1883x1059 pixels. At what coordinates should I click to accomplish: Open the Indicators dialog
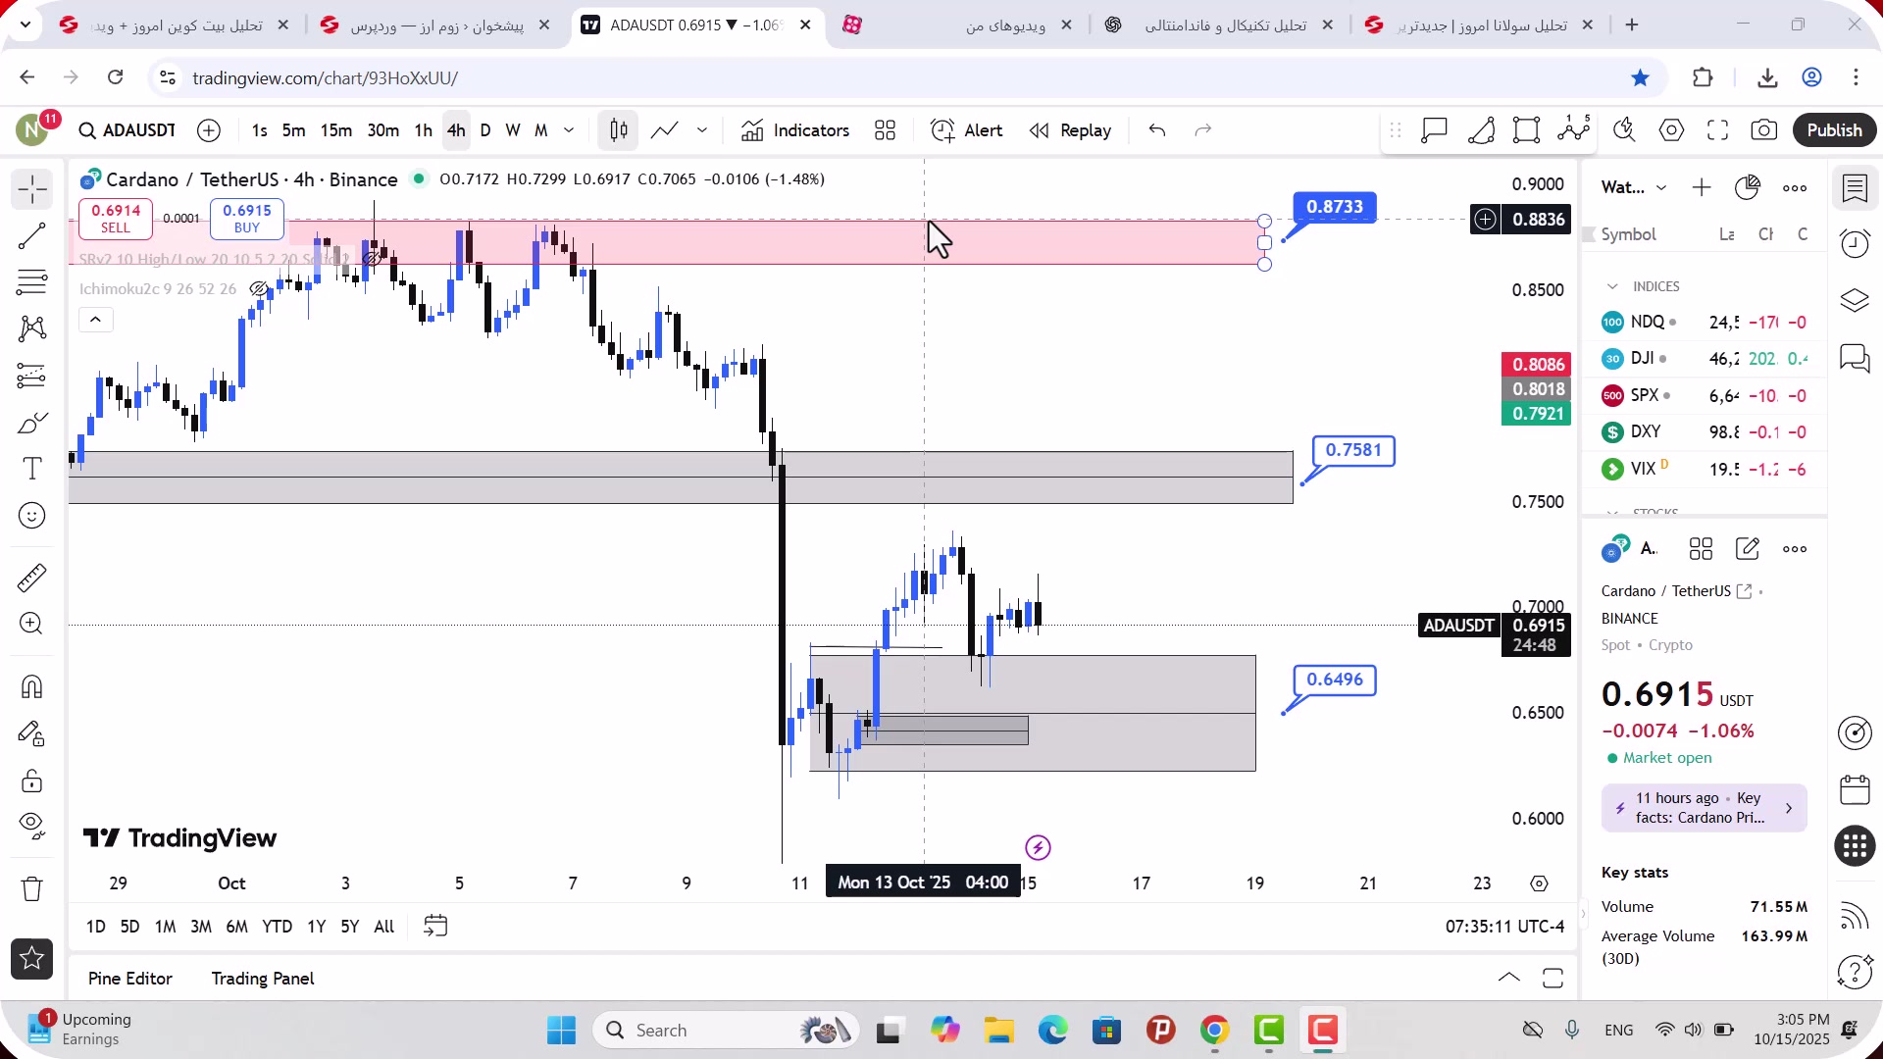tap(795, 130)
